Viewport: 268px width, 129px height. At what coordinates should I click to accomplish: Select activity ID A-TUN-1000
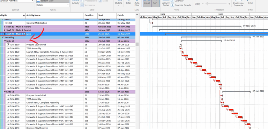[x=13, y=95]
